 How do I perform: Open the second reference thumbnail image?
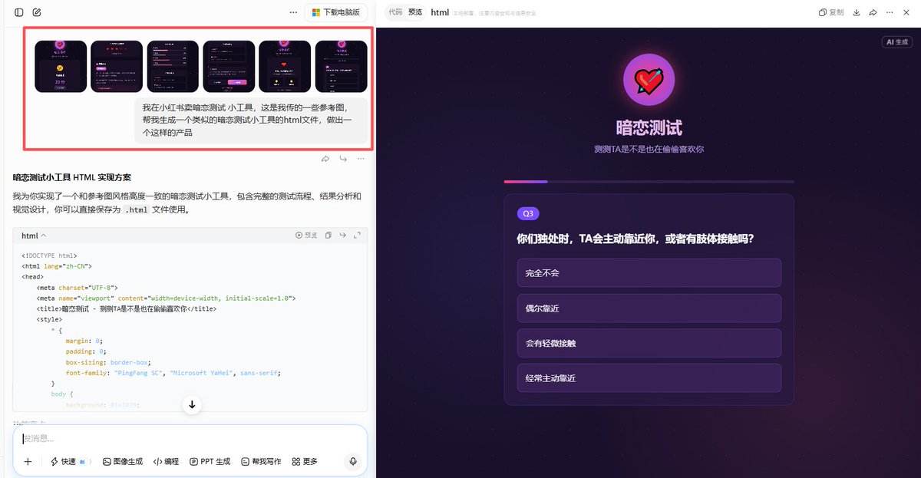[117, 66]
